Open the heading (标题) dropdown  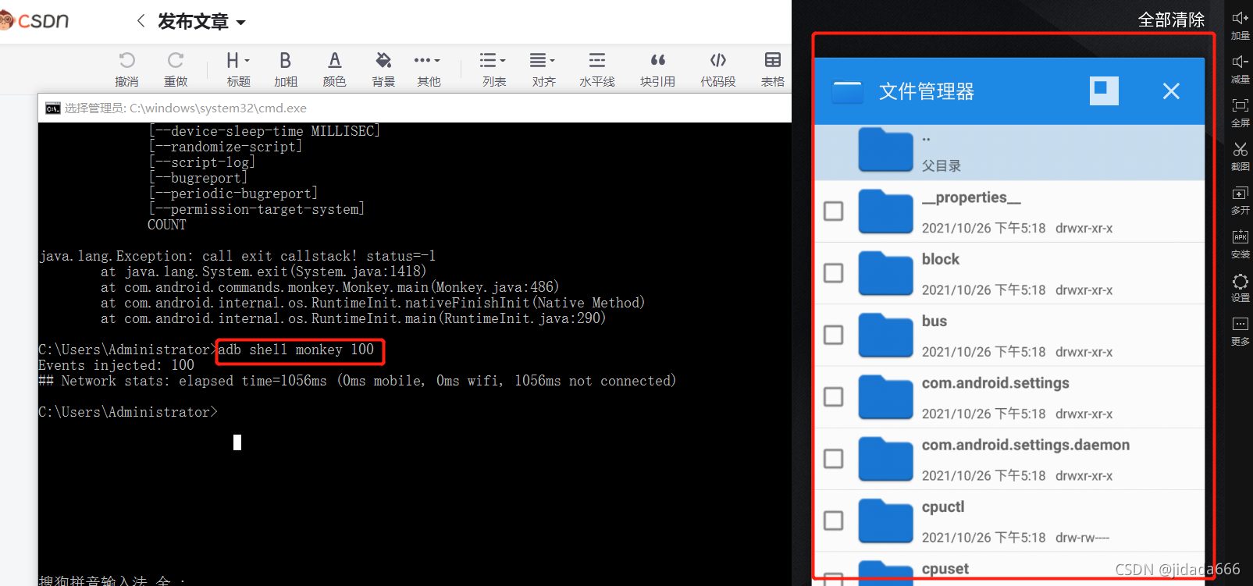pyautogui.click(x=237, y=60)
